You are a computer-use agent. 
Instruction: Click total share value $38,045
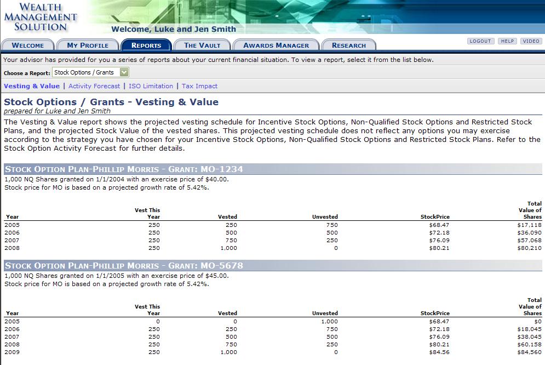(529, 337)
